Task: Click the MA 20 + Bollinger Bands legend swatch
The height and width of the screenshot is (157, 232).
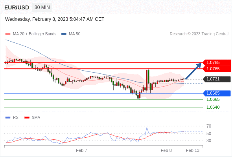Action: point(8,34)
